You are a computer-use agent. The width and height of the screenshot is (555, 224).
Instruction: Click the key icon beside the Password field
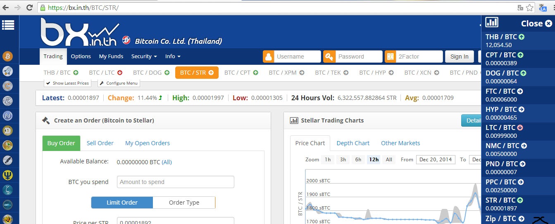[329, 57]
